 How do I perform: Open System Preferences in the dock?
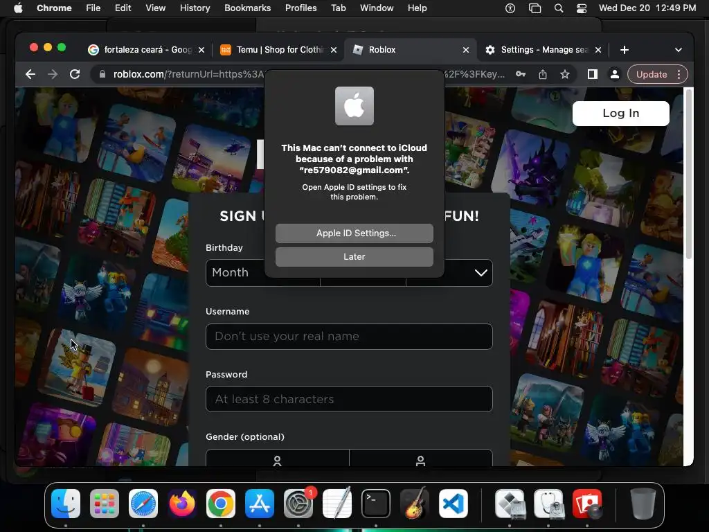click(298, 504)
